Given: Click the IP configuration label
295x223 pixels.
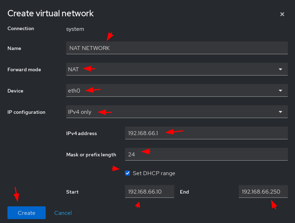Looking at the screenshot, I should [x=26, y=112].
